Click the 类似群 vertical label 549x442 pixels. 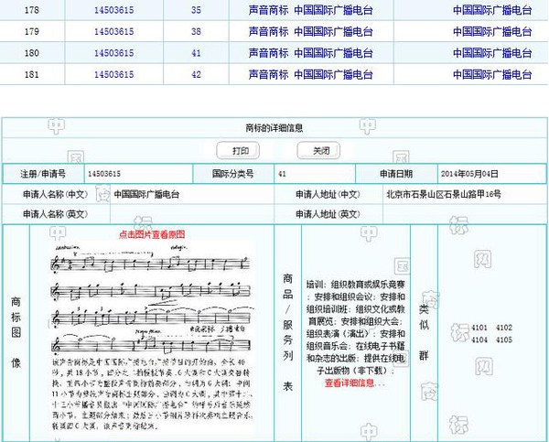tap(424, 332)
